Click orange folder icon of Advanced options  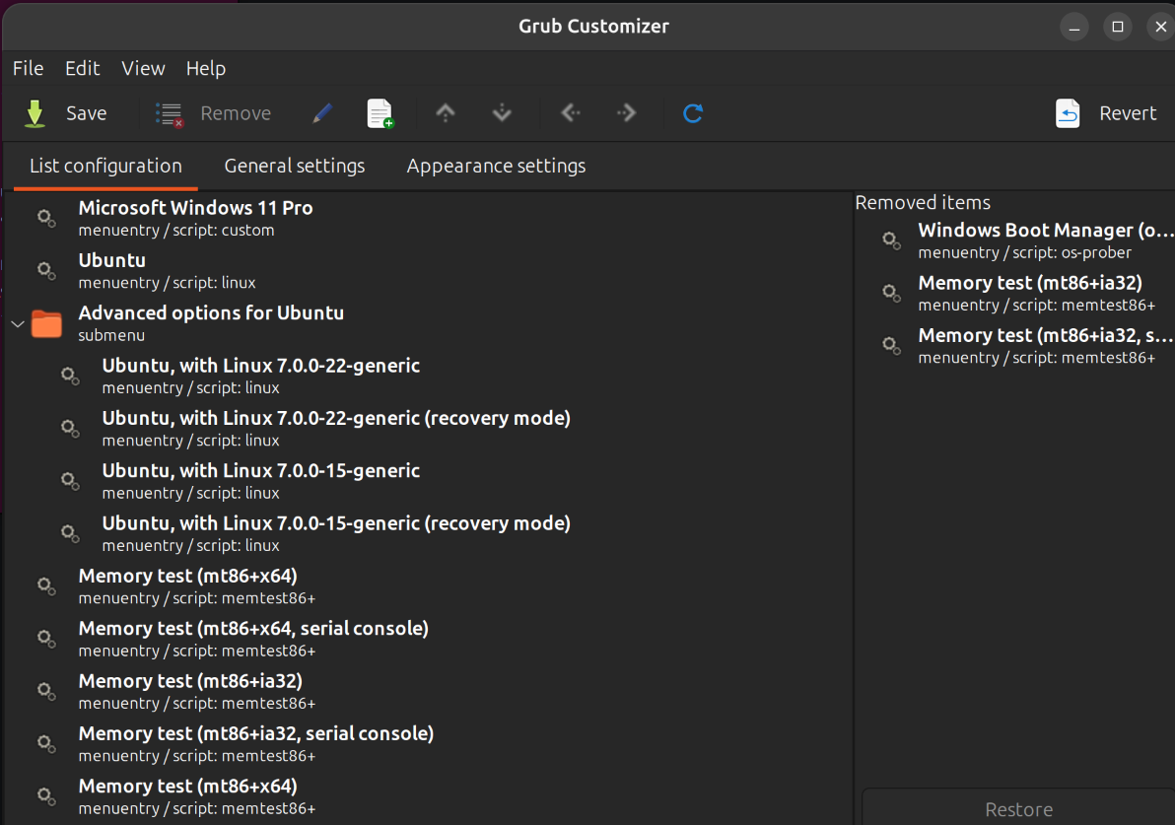tap(46, 323)
